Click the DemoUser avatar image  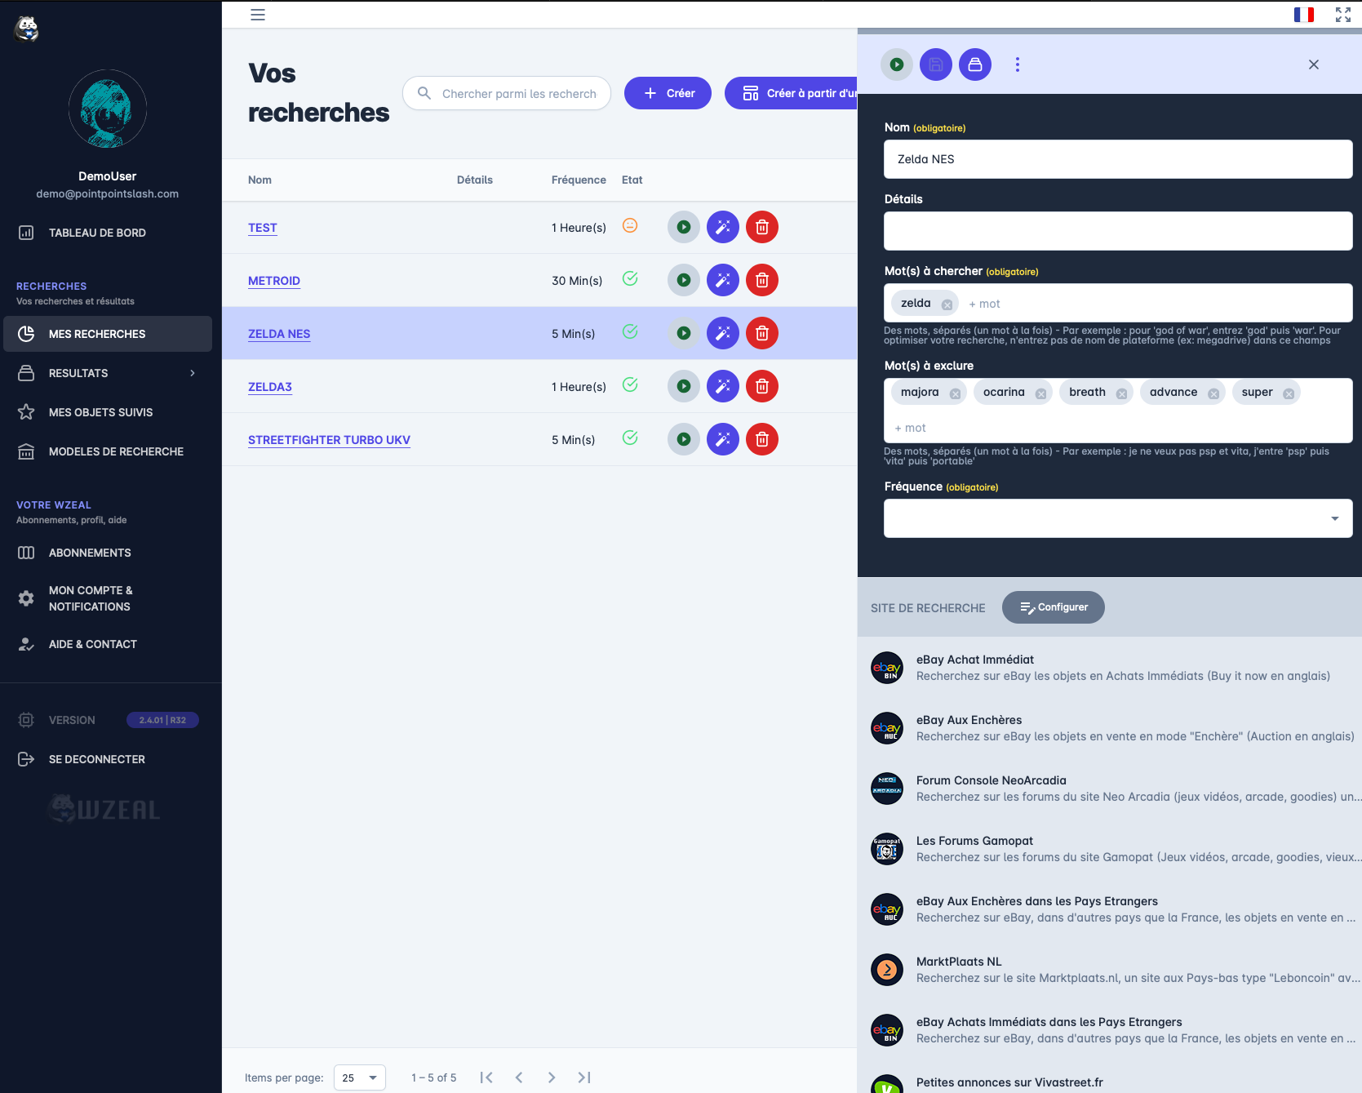tap(108, 109)
